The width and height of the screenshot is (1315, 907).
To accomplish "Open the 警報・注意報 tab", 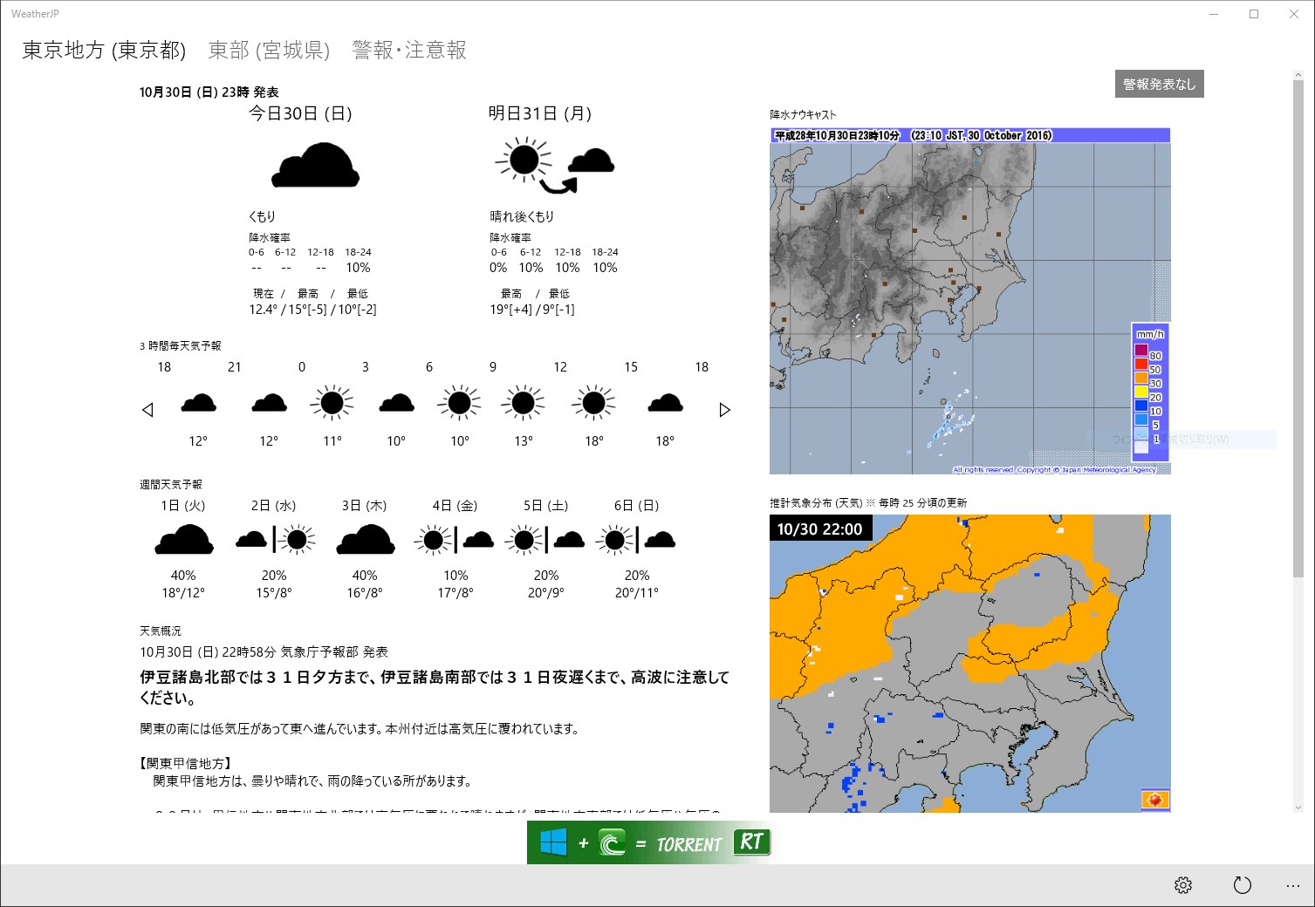I will (409, 50).
